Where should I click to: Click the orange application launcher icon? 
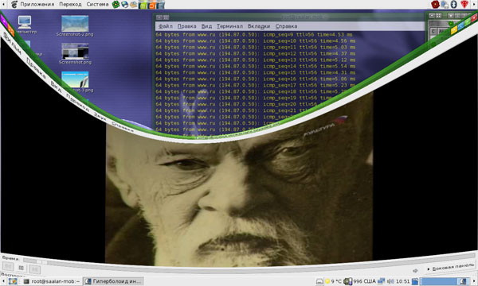pyautogui.click(x=151, y=5)
